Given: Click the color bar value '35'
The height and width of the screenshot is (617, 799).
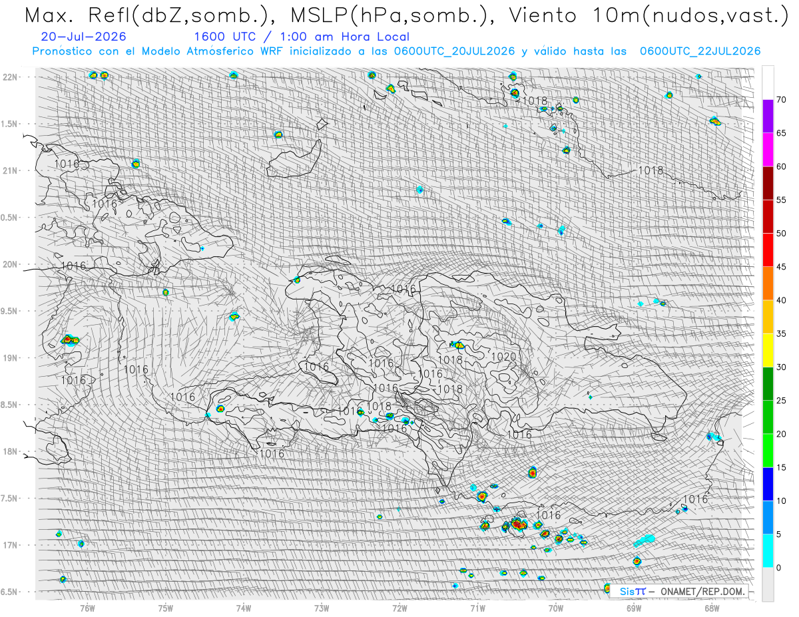Looking at the screenshot, I should pos(781,333).
